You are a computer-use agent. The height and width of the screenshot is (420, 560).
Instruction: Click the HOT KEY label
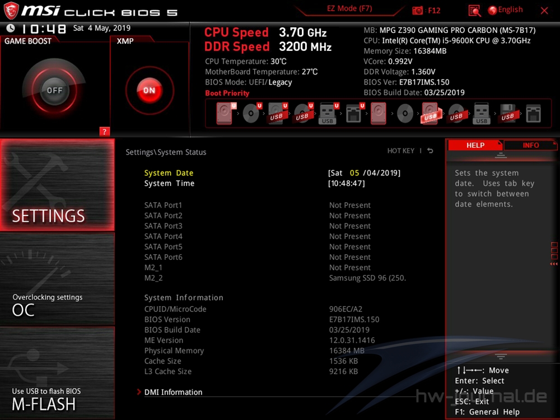(401, 151)
